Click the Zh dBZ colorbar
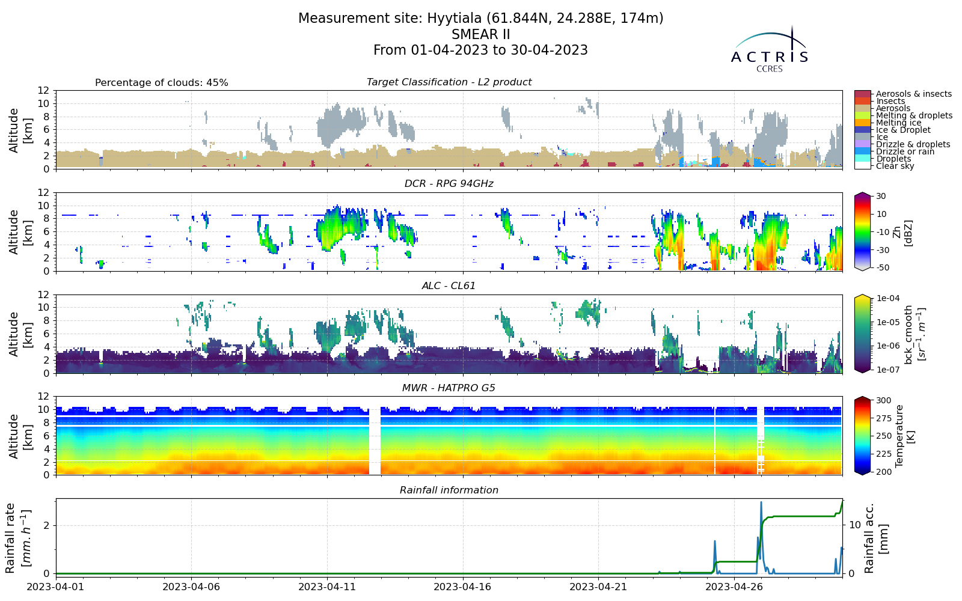962x601 pixels. [x=862, y=231]
